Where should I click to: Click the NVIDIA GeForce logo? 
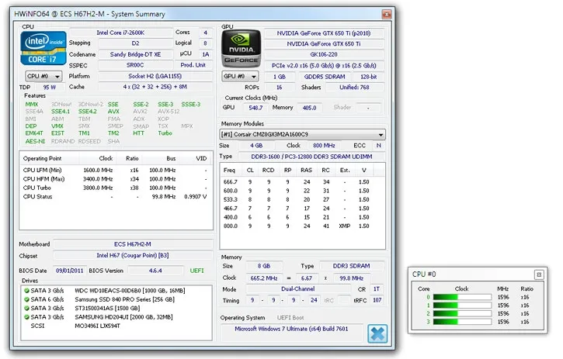pyautogui.click(x=240, y=49)
